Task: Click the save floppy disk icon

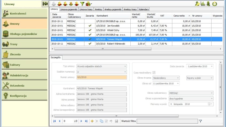Action: coord(116,121)
